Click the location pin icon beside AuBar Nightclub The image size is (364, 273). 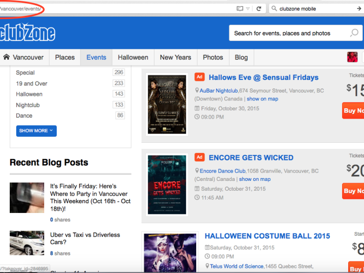[x=197, y=90]
